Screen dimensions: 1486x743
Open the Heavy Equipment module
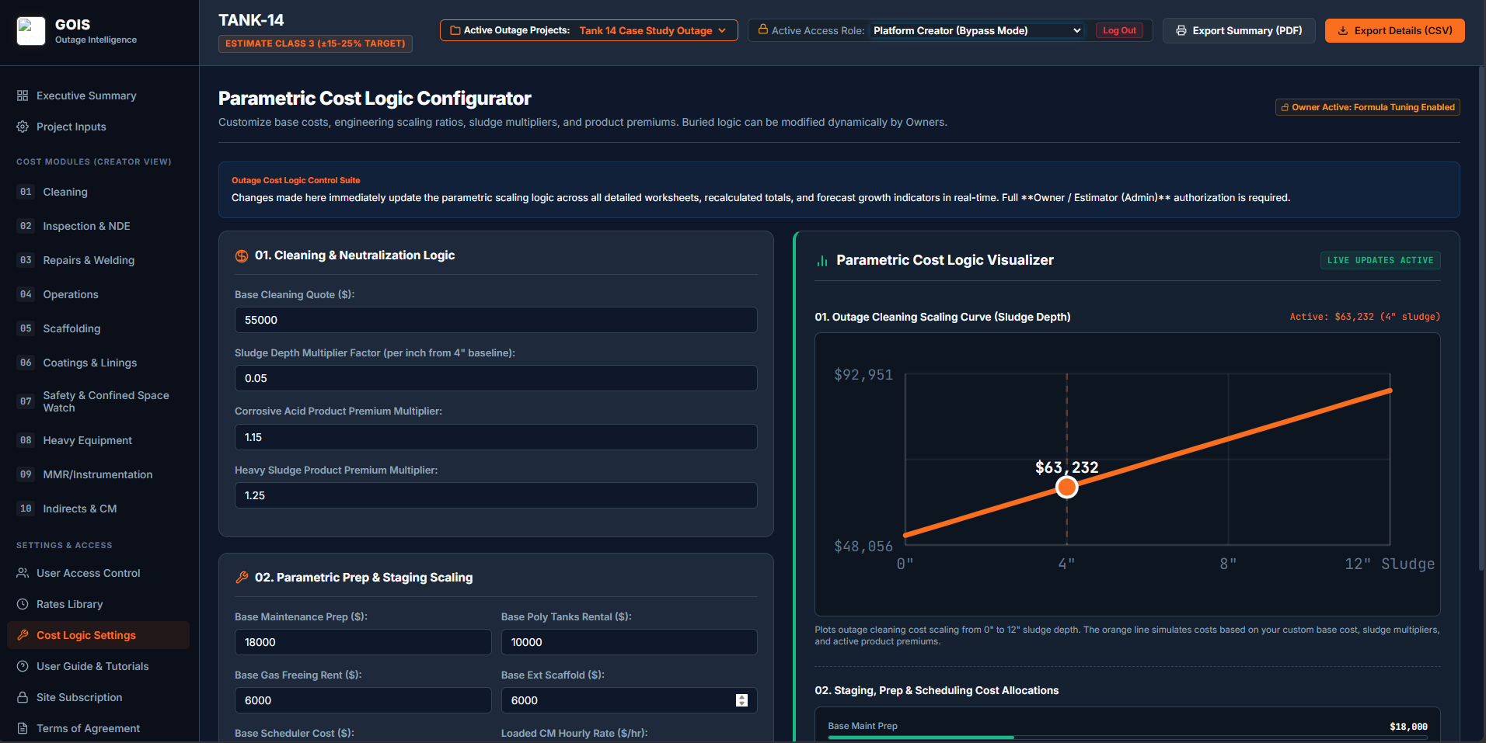pos(98,440)
